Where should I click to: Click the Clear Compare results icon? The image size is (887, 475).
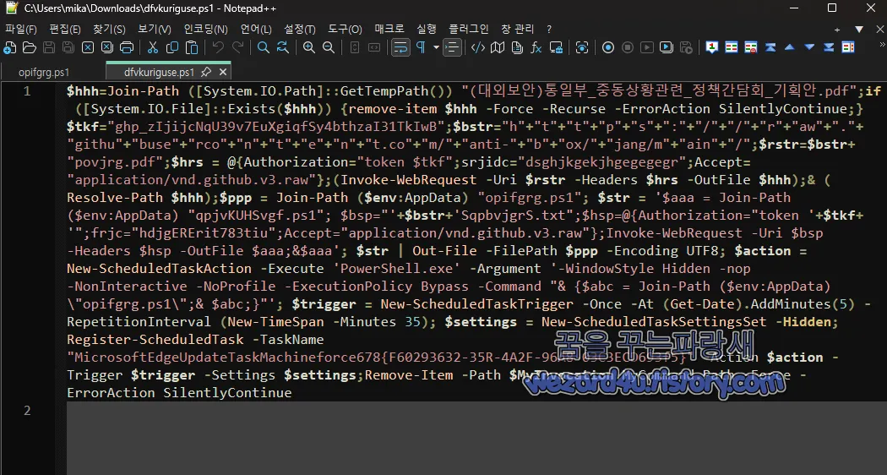[751, 47]
